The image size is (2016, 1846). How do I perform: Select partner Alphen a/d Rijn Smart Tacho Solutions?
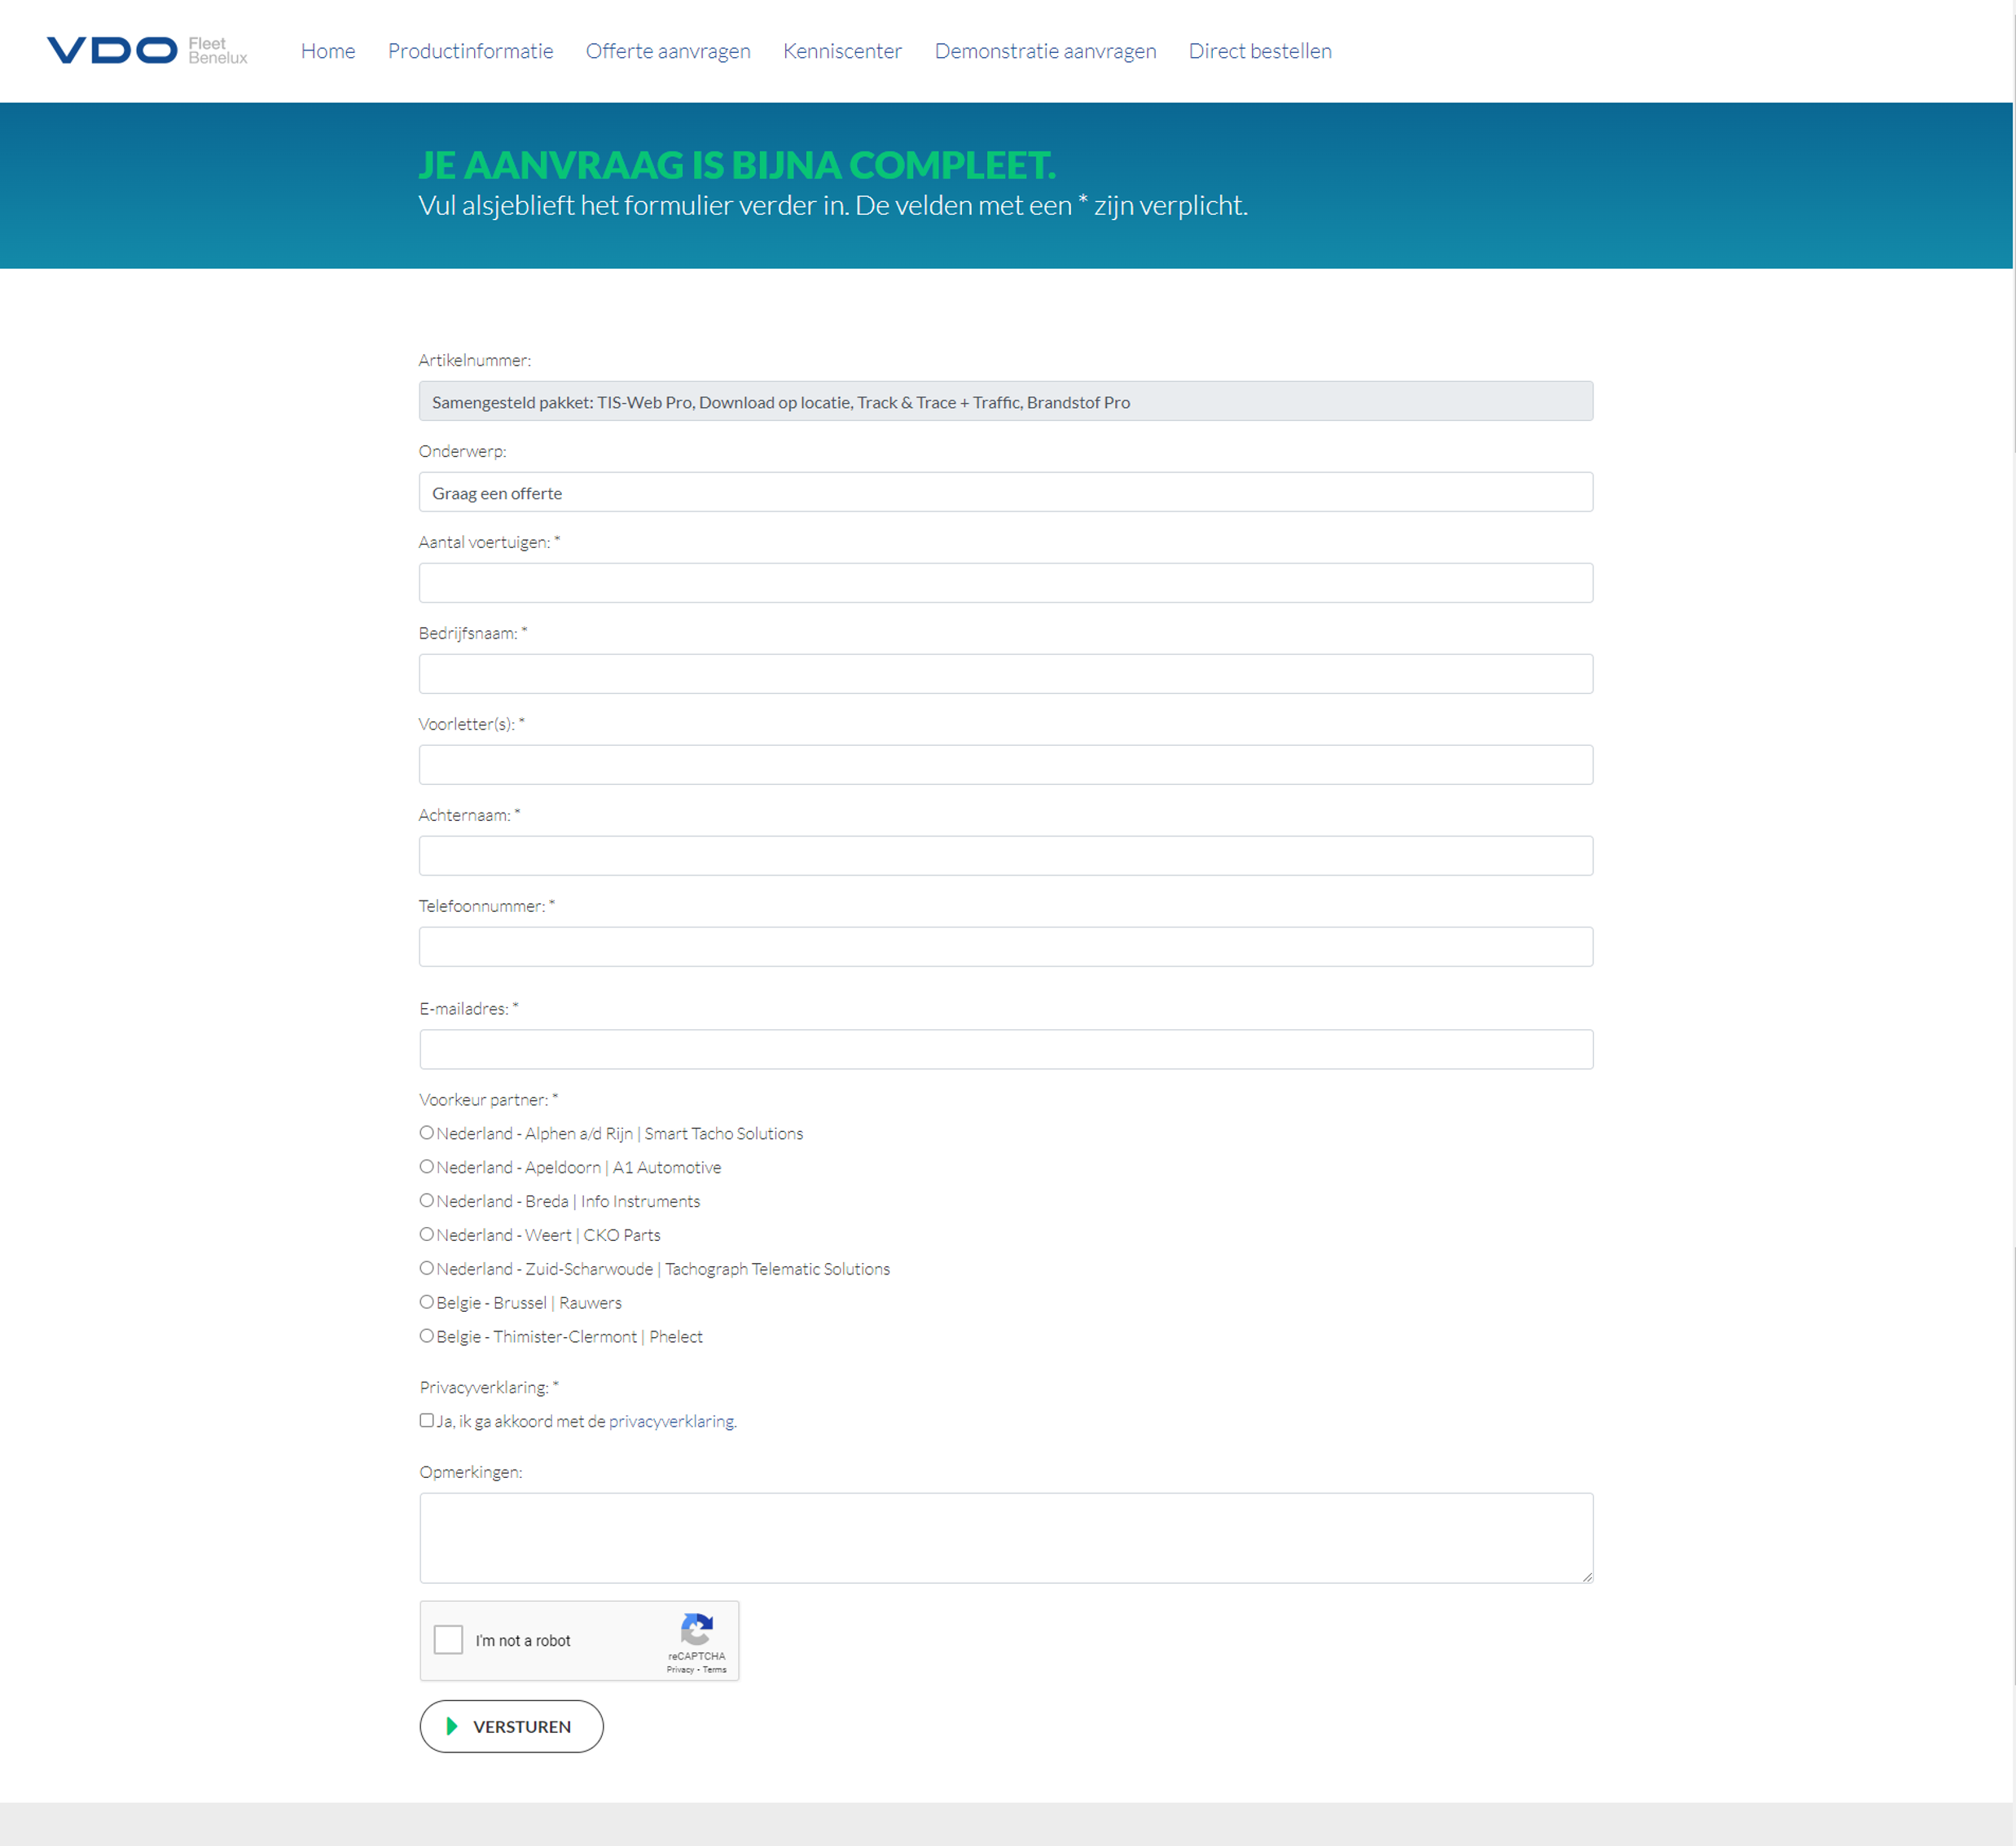click(x=427, y=1133)
